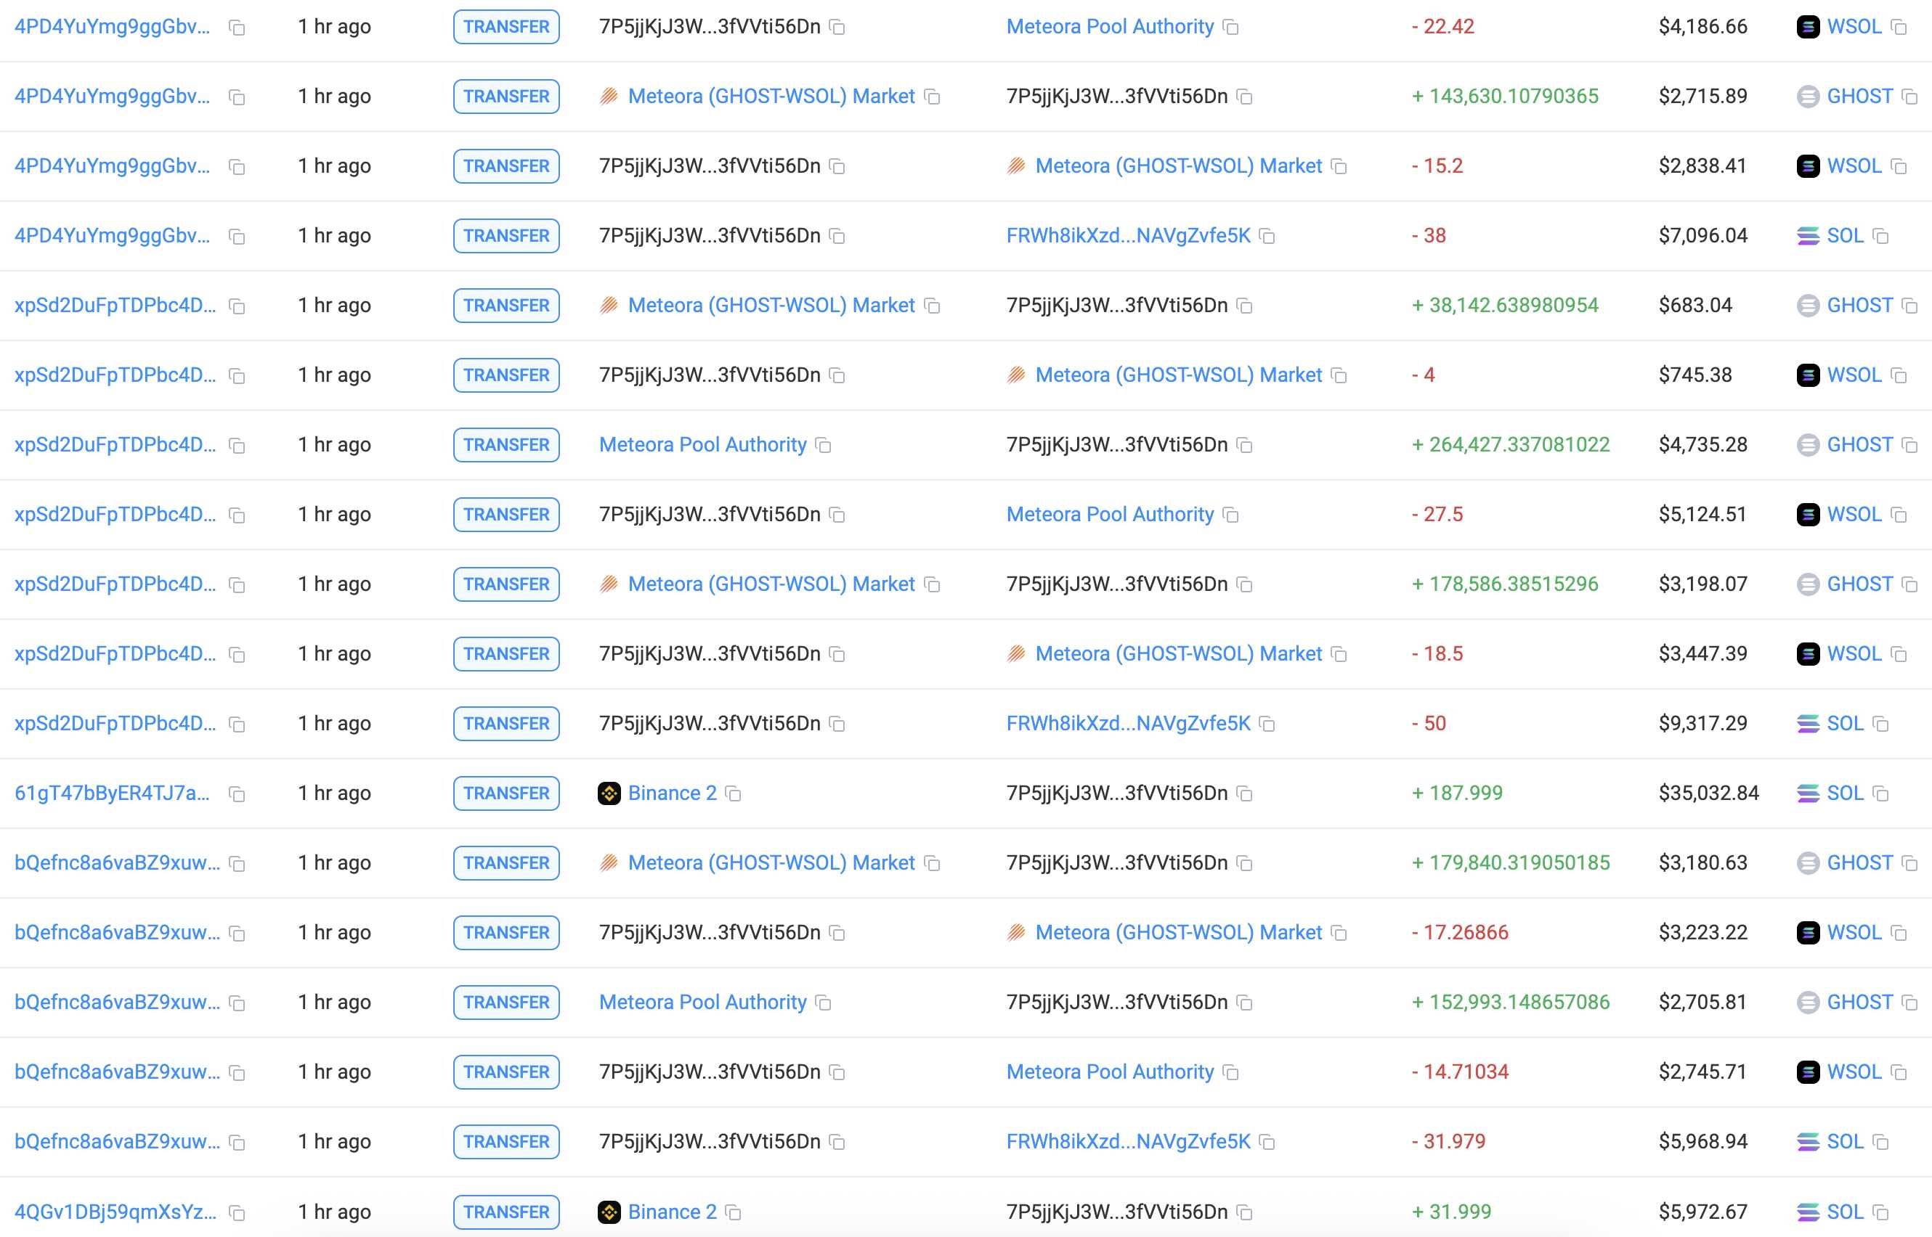Open Meteora Pool Authority in -14.71034 row
1932x1237 pixels.
(x=1110, y=1072)
